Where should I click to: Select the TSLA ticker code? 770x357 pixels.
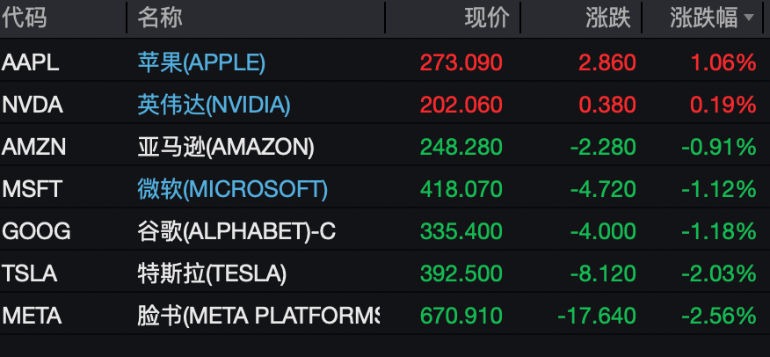30,273
